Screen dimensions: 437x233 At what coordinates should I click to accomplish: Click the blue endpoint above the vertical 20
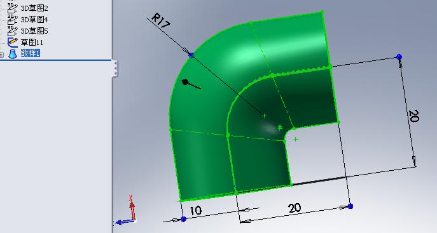(399, 57)
